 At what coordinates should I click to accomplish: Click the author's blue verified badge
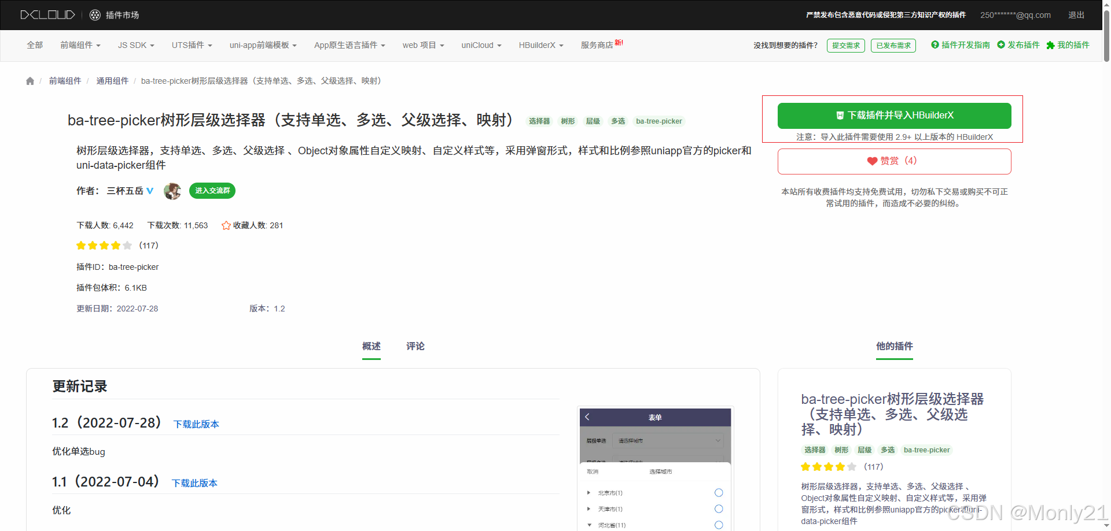point(150,191)
